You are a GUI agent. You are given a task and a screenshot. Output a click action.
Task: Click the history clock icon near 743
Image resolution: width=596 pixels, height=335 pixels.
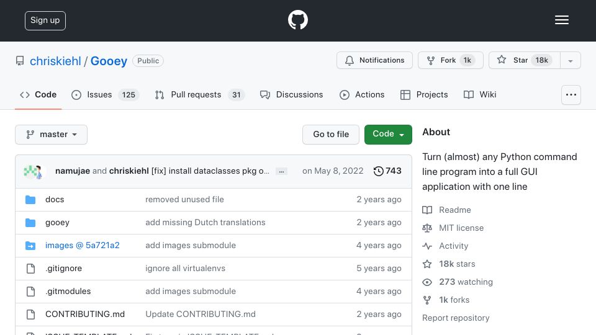point(378,171)
